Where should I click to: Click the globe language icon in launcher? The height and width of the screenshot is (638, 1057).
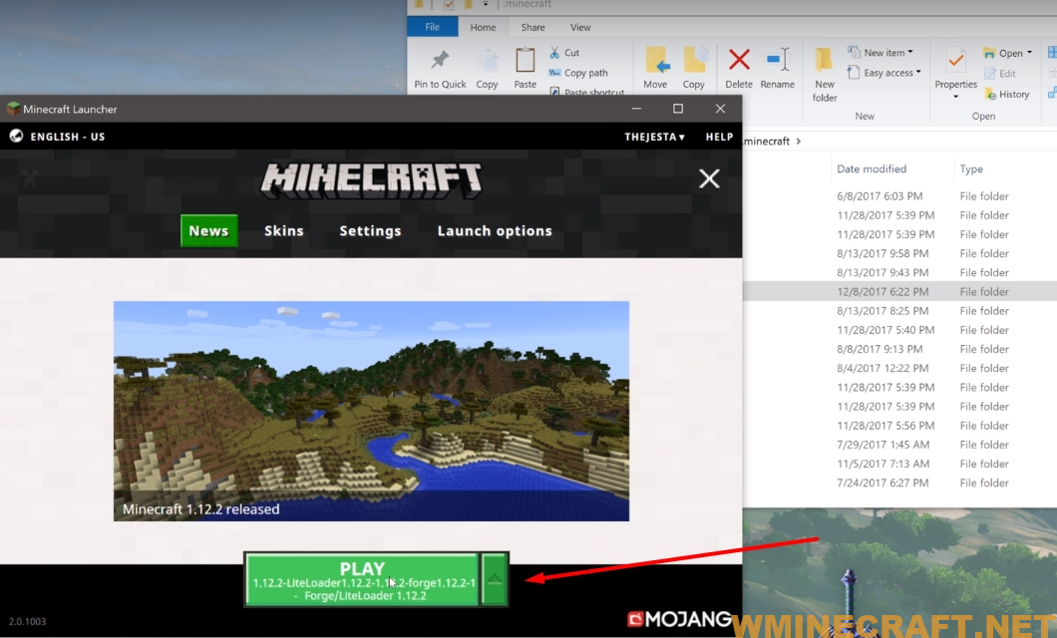pyautogui.click(x=16, y=137)
